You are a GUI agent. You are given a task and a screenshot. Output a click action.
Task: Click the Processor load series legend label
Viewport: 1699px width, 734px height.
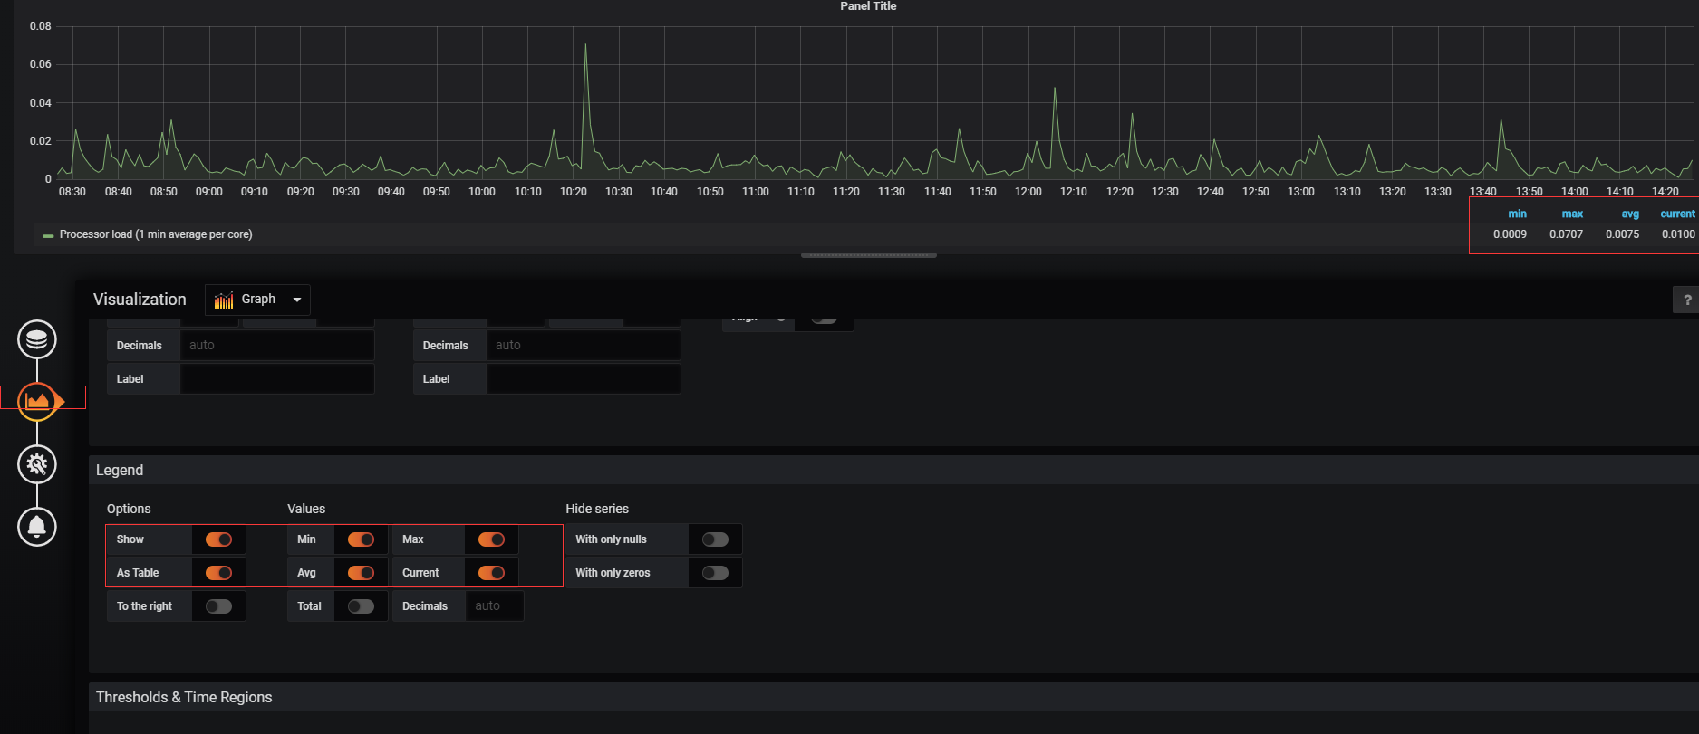tap(156, 234)
